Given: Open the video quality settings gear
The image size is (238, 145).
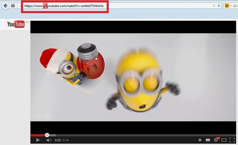Looking at the screenshot, I should [216, 140].
